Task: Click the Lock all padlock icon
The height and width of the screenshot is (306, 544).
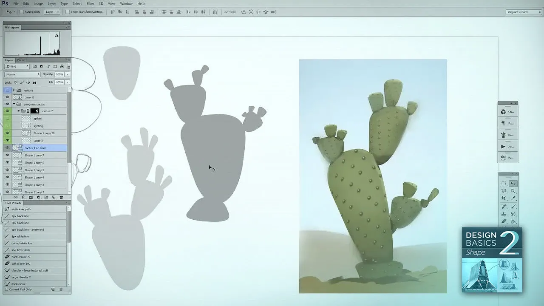Action: tap(34, 82)
